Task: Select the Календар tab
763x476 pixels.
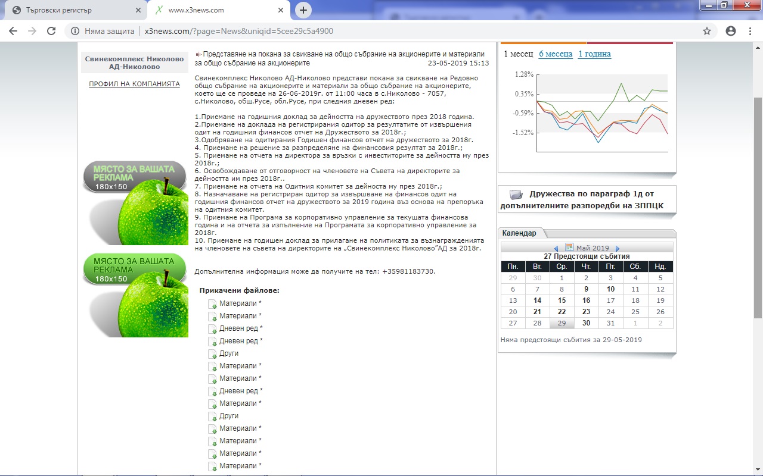Action: (x=519, y=233)
